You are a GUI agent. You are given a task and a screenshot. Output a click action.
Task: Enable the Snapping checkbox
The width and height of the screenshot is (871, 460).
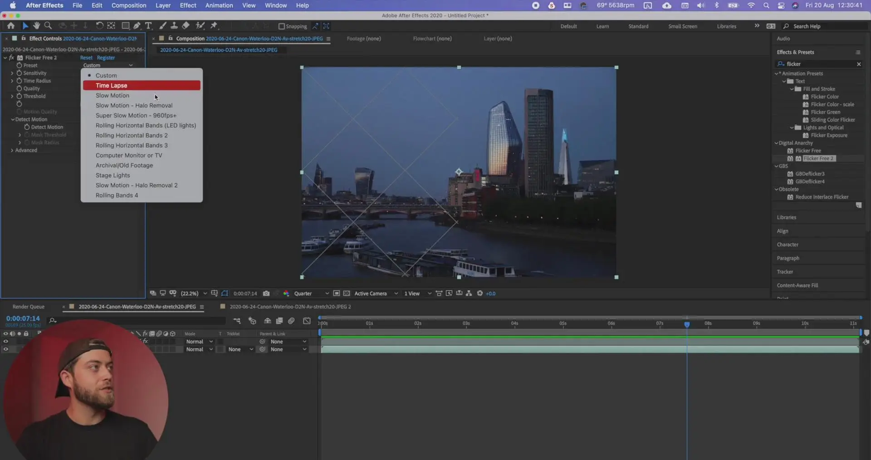coord(281,26)
